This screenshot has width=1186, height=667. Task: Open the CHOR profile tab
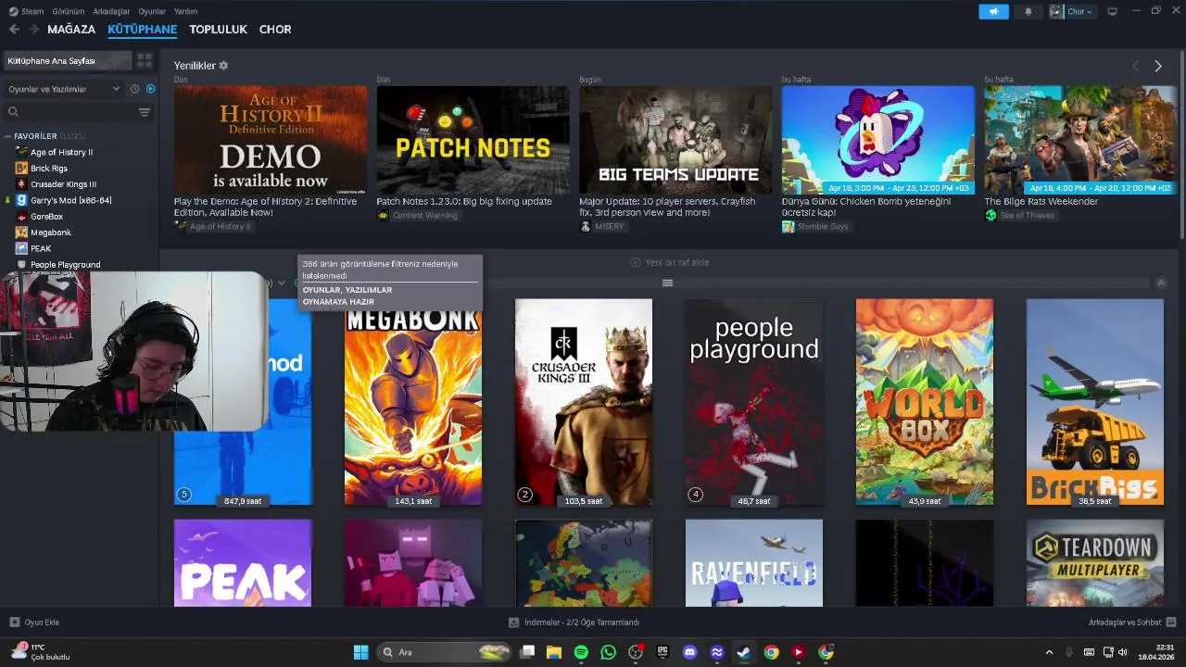point(275,30)
